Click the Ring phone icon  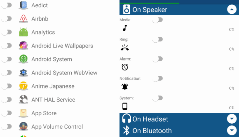point(125,47)
